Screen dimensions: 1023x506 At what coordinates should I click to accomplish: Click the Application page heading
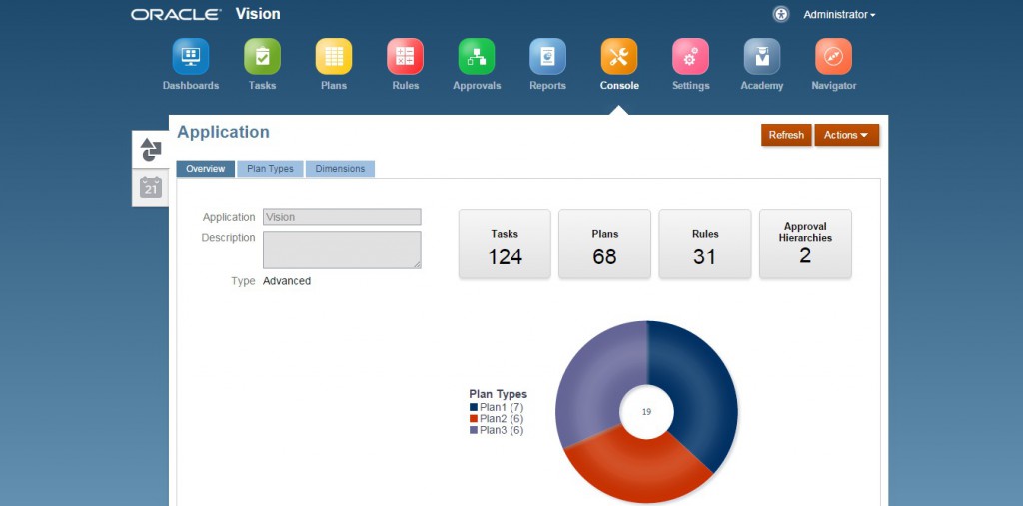(223, 133)
